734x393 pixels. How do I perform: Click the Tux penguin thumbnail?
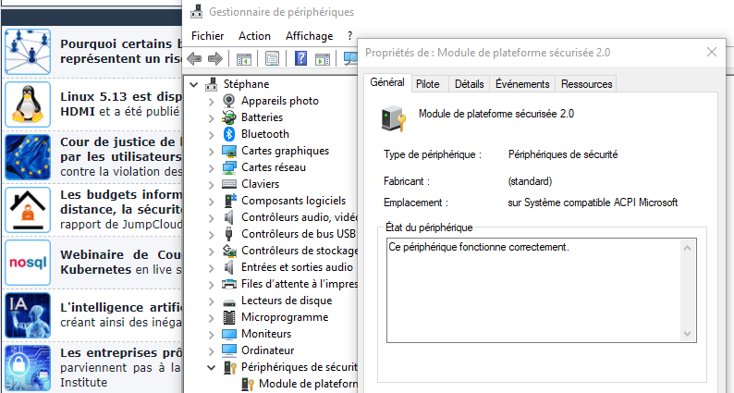click(28, 104)
